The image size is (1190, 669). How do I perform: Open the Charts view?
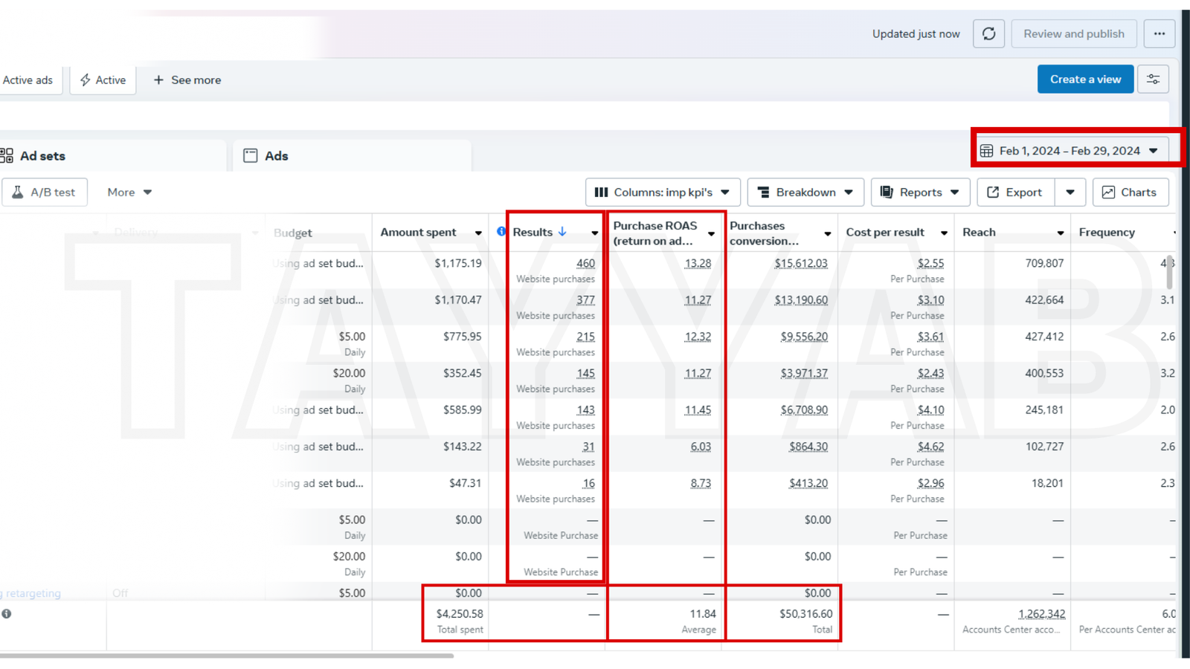tap(1130, 193)
